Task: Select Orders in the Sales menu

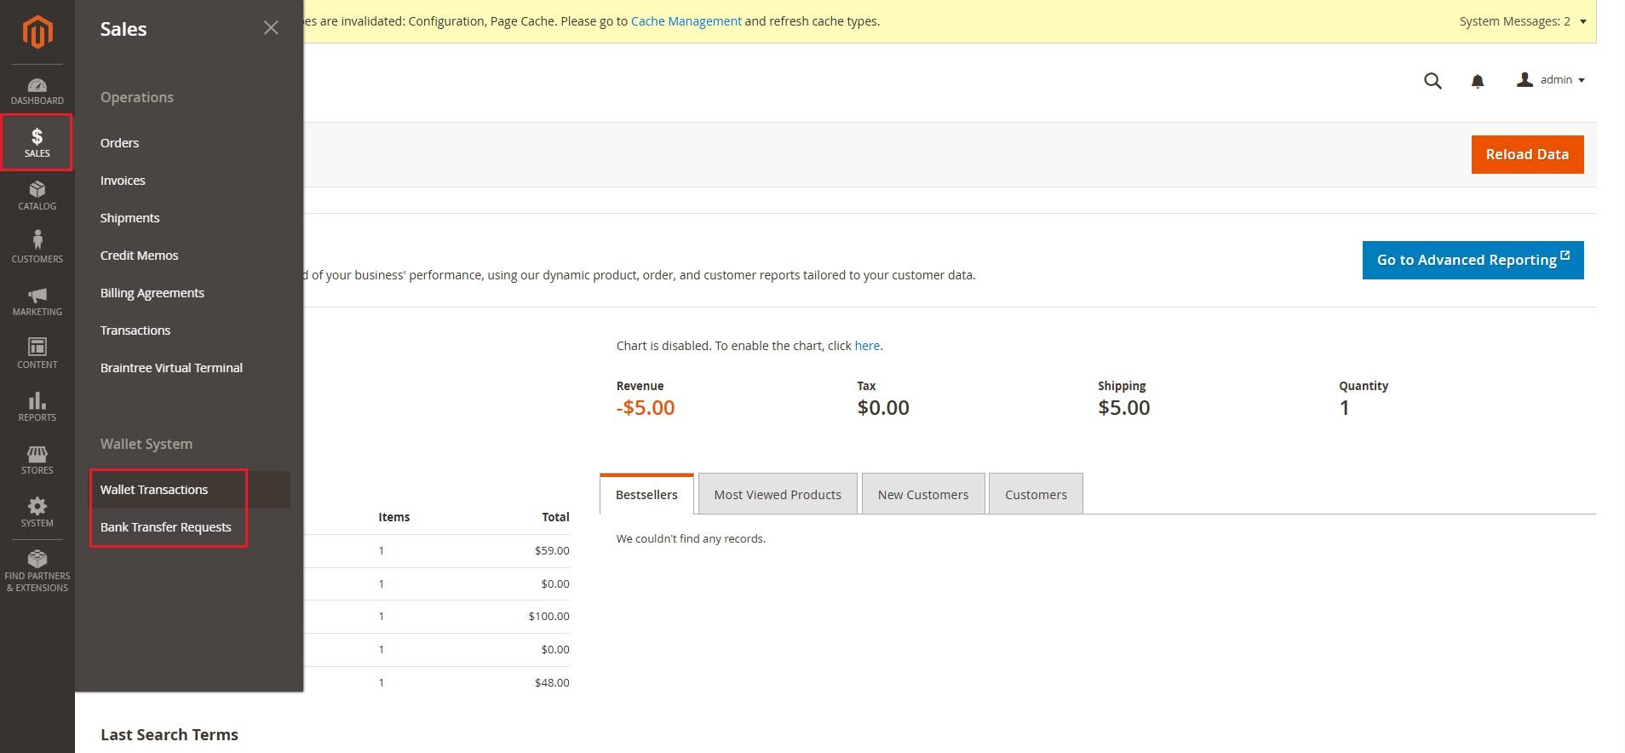Action: coord(119,143)
